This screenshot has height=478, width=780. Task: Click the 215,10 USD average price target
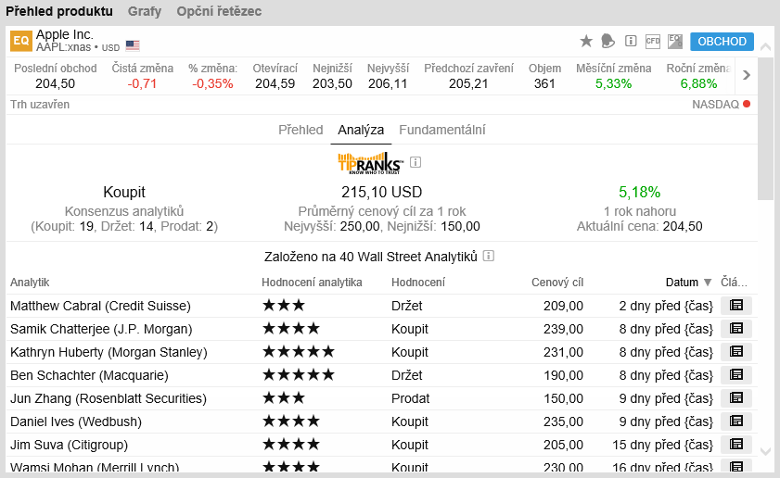pyautogui.click(x=381, y=192)
